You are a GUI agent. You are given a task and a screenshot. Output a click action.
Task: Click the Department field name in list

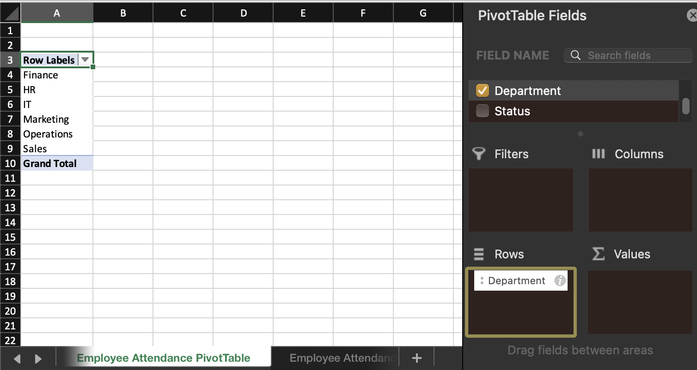click(x=528, y=91)
